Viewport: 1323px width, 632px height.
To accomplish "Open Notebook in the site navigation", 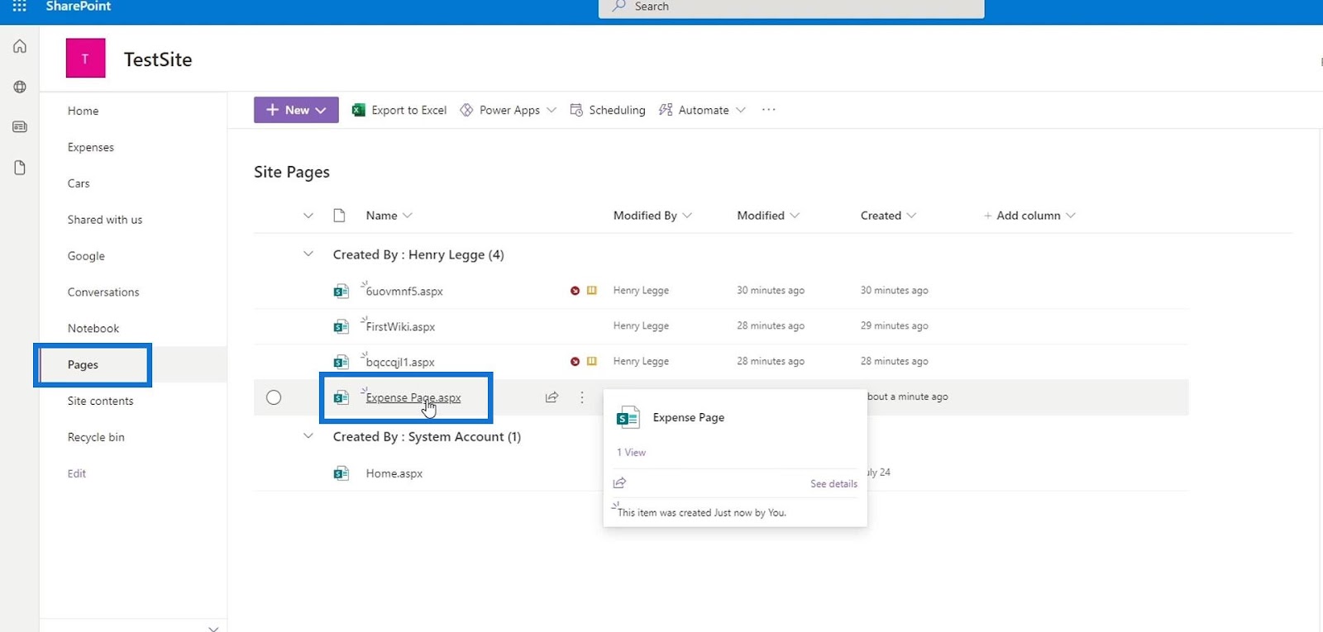I will coord(93,329).
